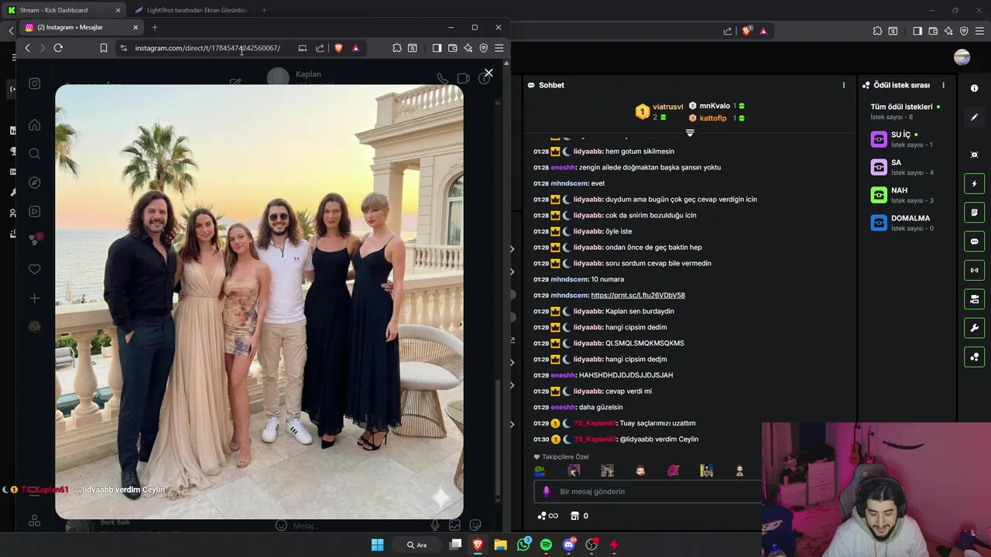Viewport: 991px width, 557px height.
Task: Open the Sohbet panel three-dot menu
Action: pyautogui.click(x=844, y=85)
